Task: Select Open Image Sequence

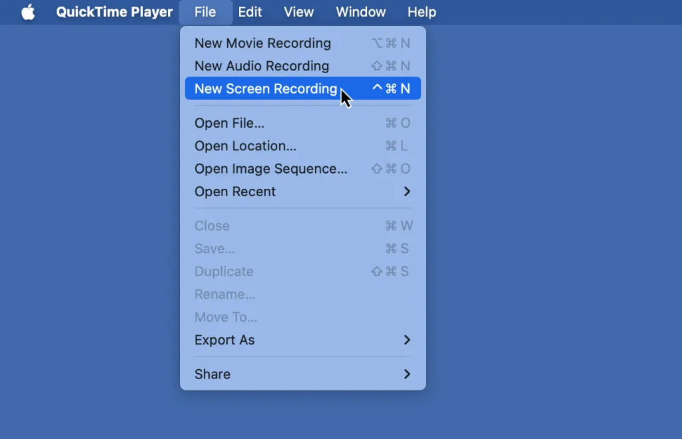Action: click(x=270, y=169)
